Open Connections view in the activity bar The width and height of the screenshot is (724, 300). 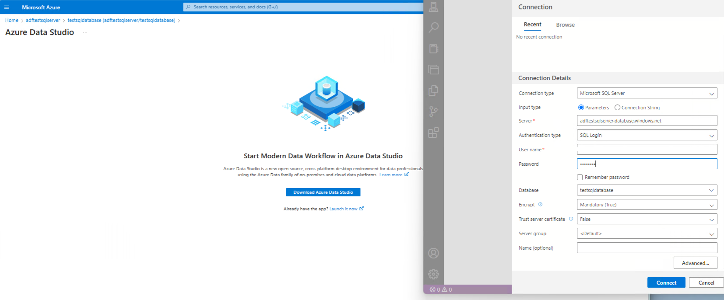433,7
